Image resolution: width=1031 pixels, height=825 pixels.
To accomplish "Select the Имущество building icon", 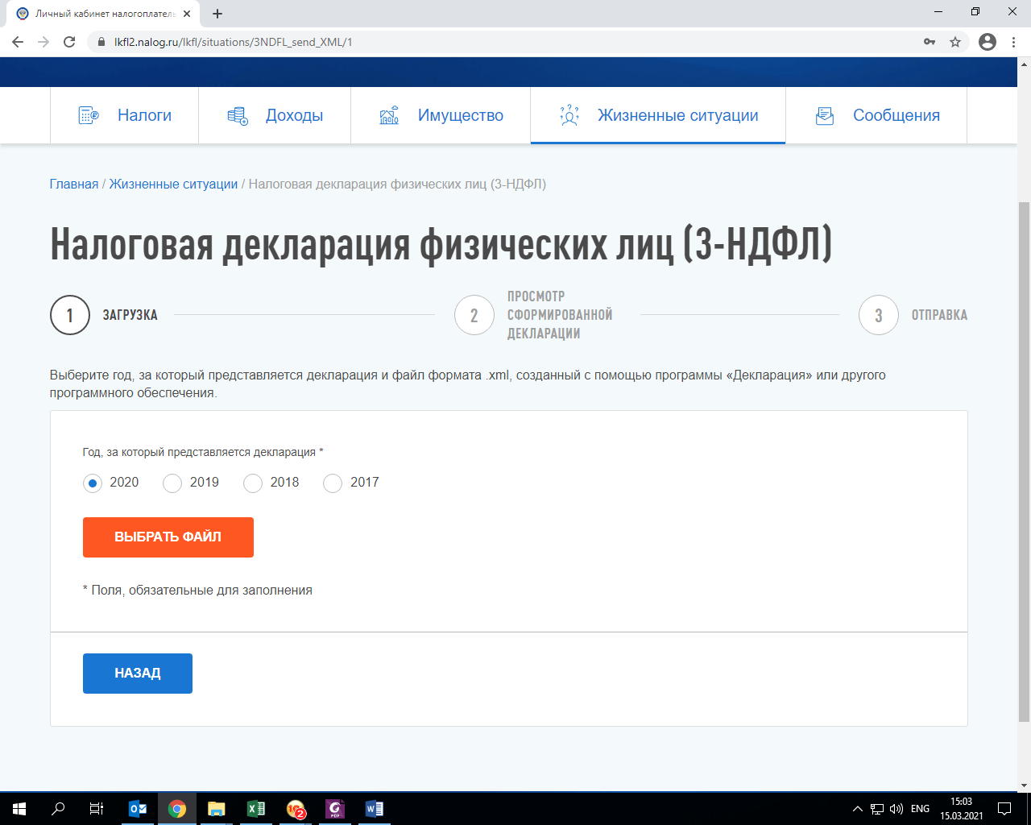I will [x=390, y=115].
